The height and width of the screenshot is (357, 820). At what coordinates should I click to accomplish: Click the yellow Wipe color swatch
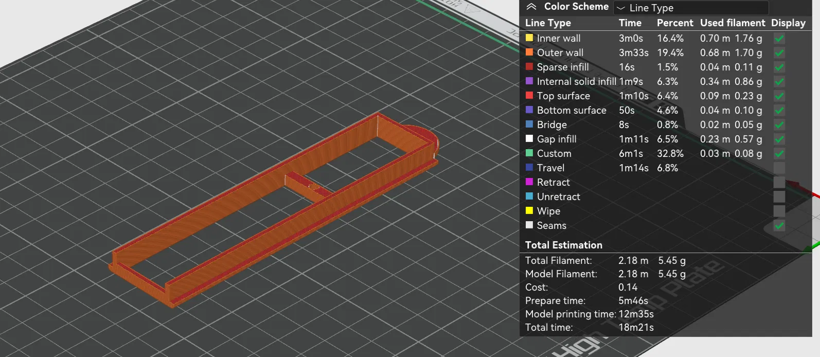pos(529,210)
